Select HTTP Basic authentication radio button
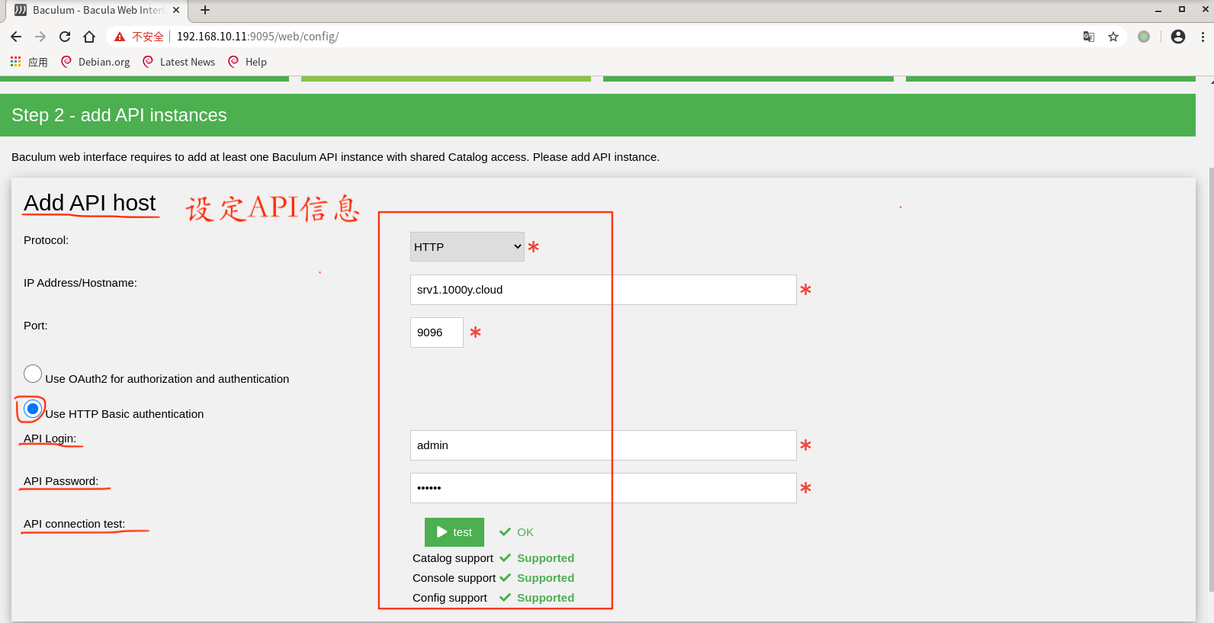 [x=33, y=409]
